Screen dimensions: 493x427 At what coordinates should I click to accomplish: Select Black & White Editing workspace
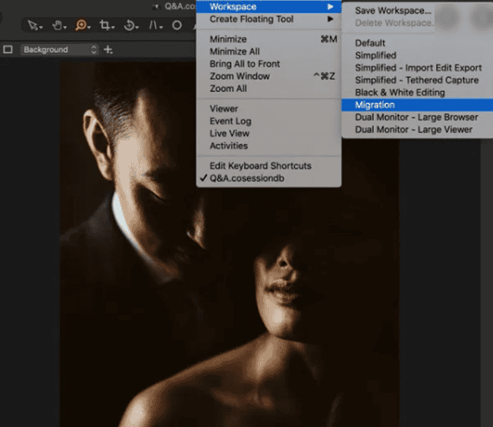point(417,93)
